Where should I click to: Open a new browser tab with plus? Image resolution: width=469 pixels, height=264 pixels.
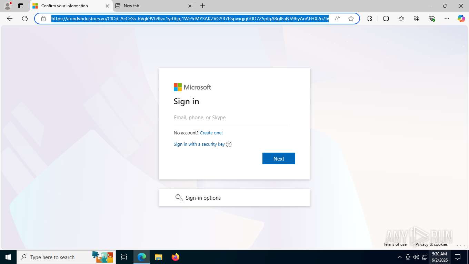coord(202,6)
